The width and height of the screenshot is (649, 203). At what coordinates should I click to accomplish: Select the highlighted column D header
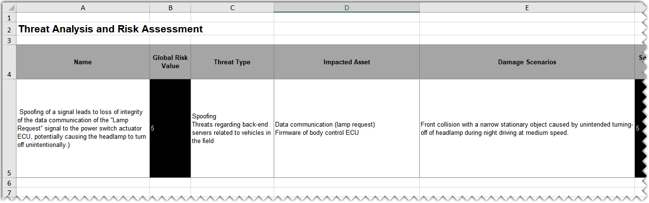(x=346, y=8)
